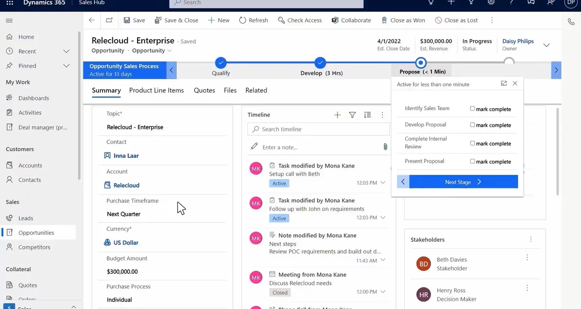Collapse the process stage bar left chevron
Screen dimensions: 581x309
171,70
